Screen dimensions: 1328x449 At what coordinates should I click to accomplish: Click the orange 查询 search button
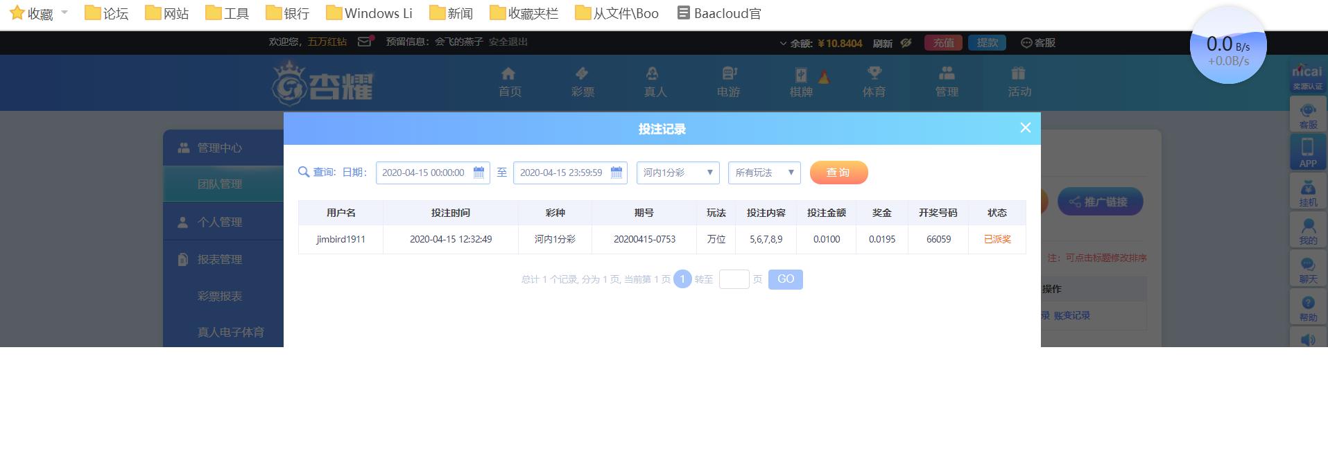click(838, 173)
